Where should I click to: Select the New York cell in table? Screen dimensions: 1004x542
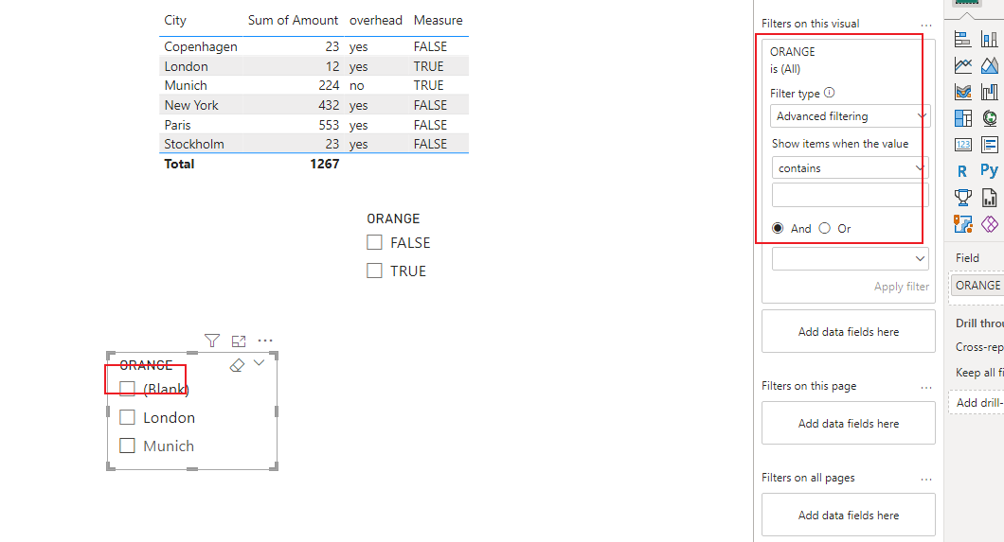pos(190,105)
